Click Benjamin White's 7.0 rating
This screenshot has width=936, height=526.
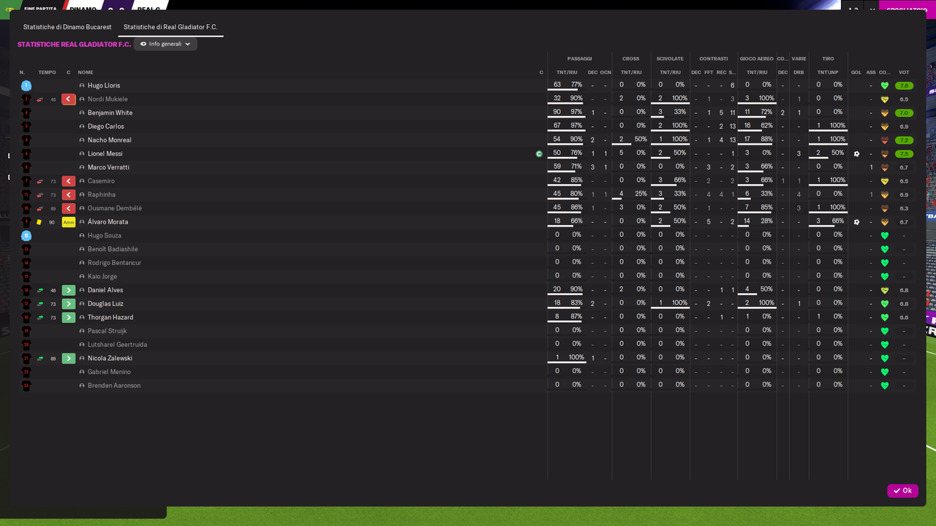(x=904, y=113)
